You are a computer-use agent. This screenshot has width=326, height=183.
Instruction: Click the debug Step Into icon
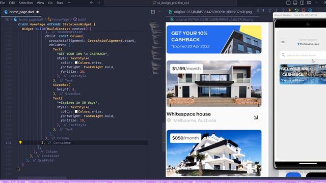(x=276, y=10)
